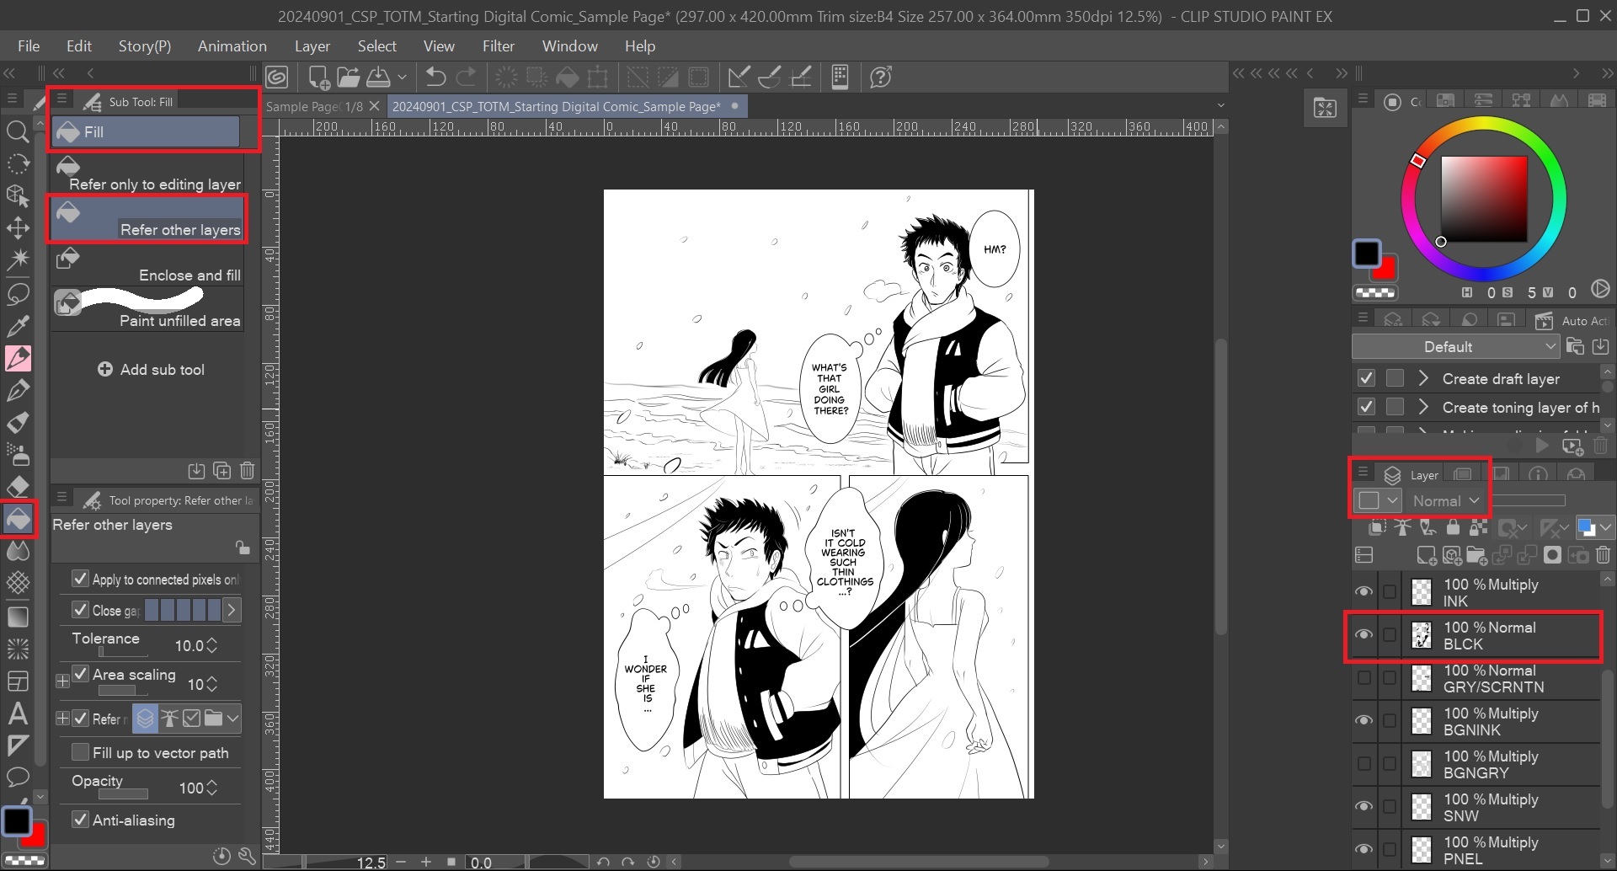
Task: Select the Eyedropper tool
Action: [x=18, y=325]
